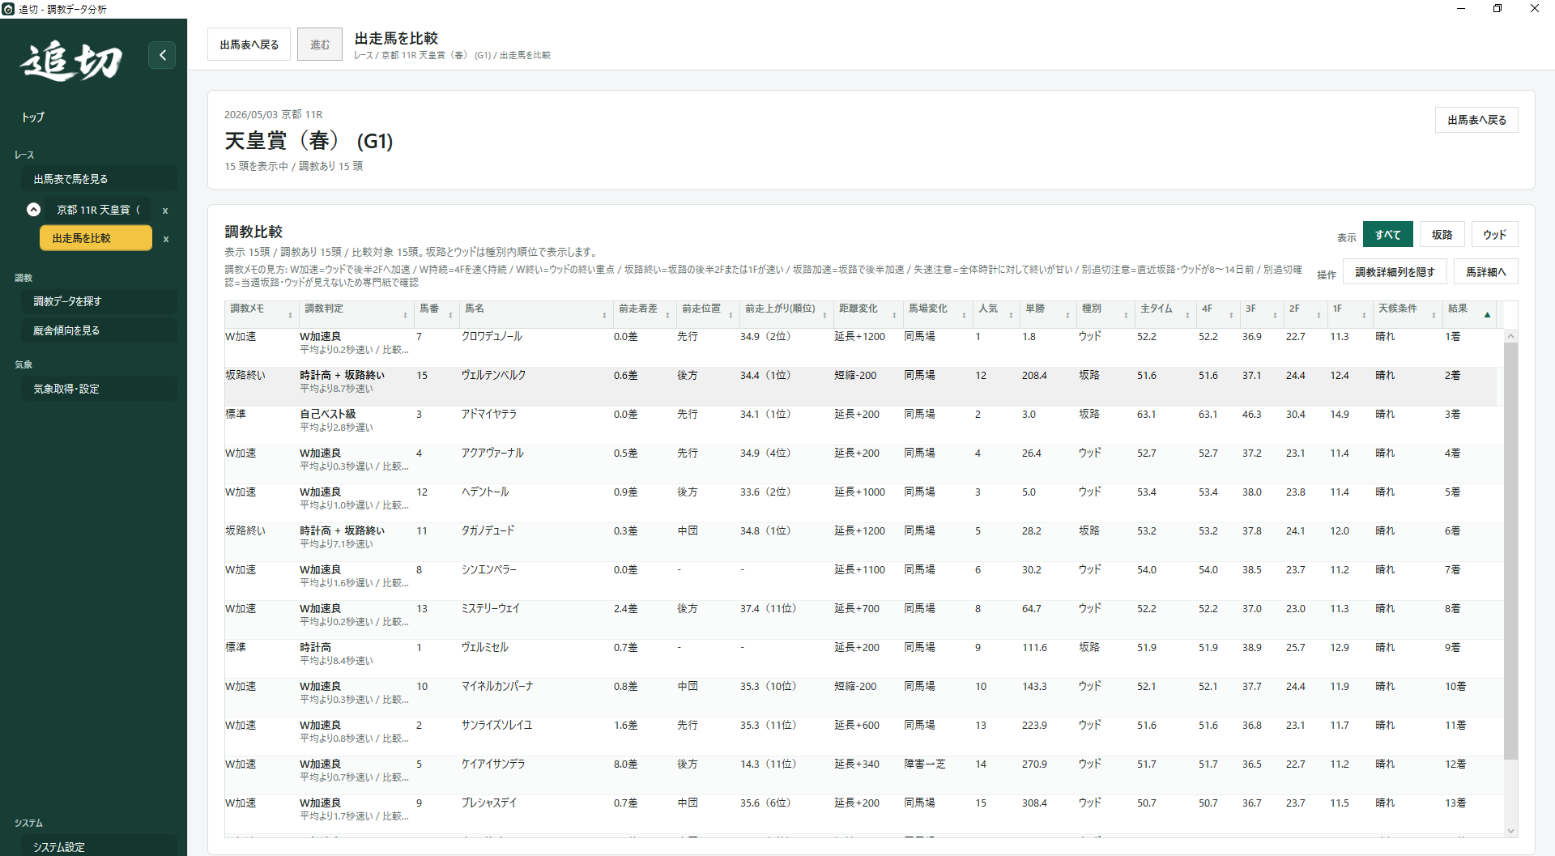
Task: Click horse name マイネルカンパーナ
Action: point(497,686)
